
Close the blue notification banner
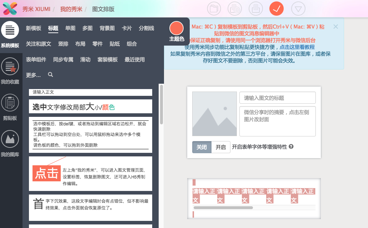(335, 27)
